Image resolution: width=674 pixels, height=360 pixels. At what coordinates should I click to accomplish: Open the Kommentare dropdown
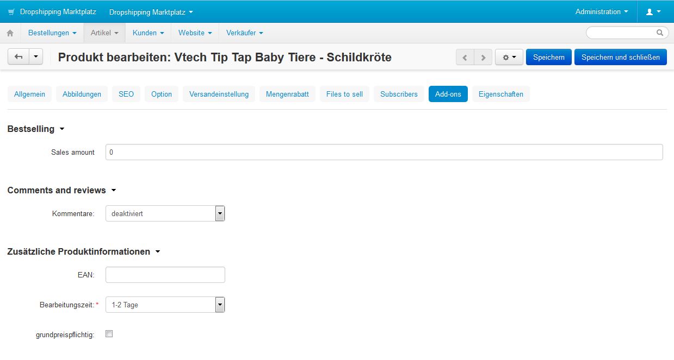pos(165,213)
